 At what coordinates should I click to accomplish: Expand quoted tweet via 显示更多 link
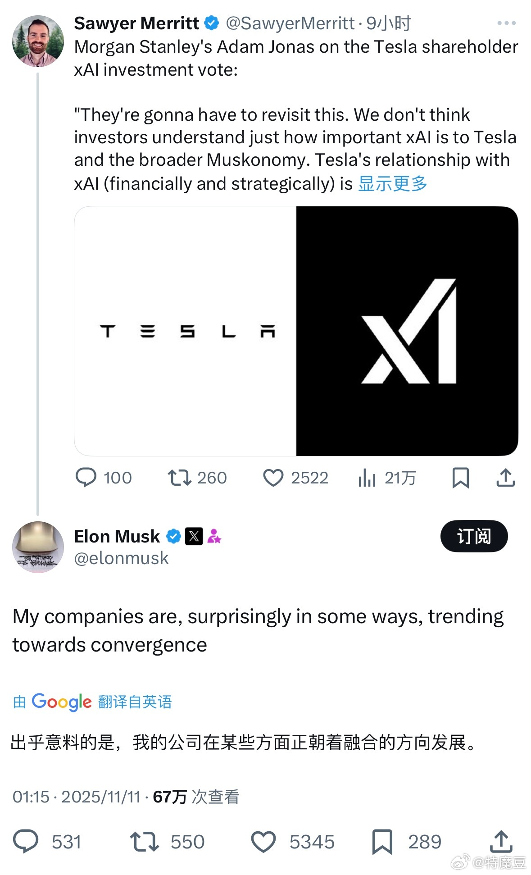[392, 184]
